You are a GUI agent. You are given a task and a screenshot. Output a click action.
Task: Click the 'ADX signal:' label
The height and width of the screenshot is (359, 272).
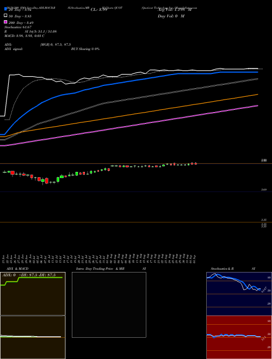pos(13,49)
